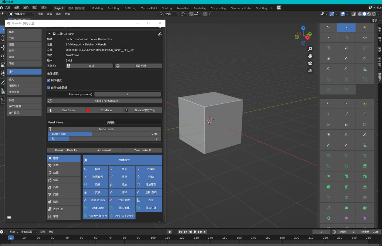Image resolution: width=382 pixels, height=246 pixels.
Task: Toggle the 移动 tool button
Action: [149, 177]
